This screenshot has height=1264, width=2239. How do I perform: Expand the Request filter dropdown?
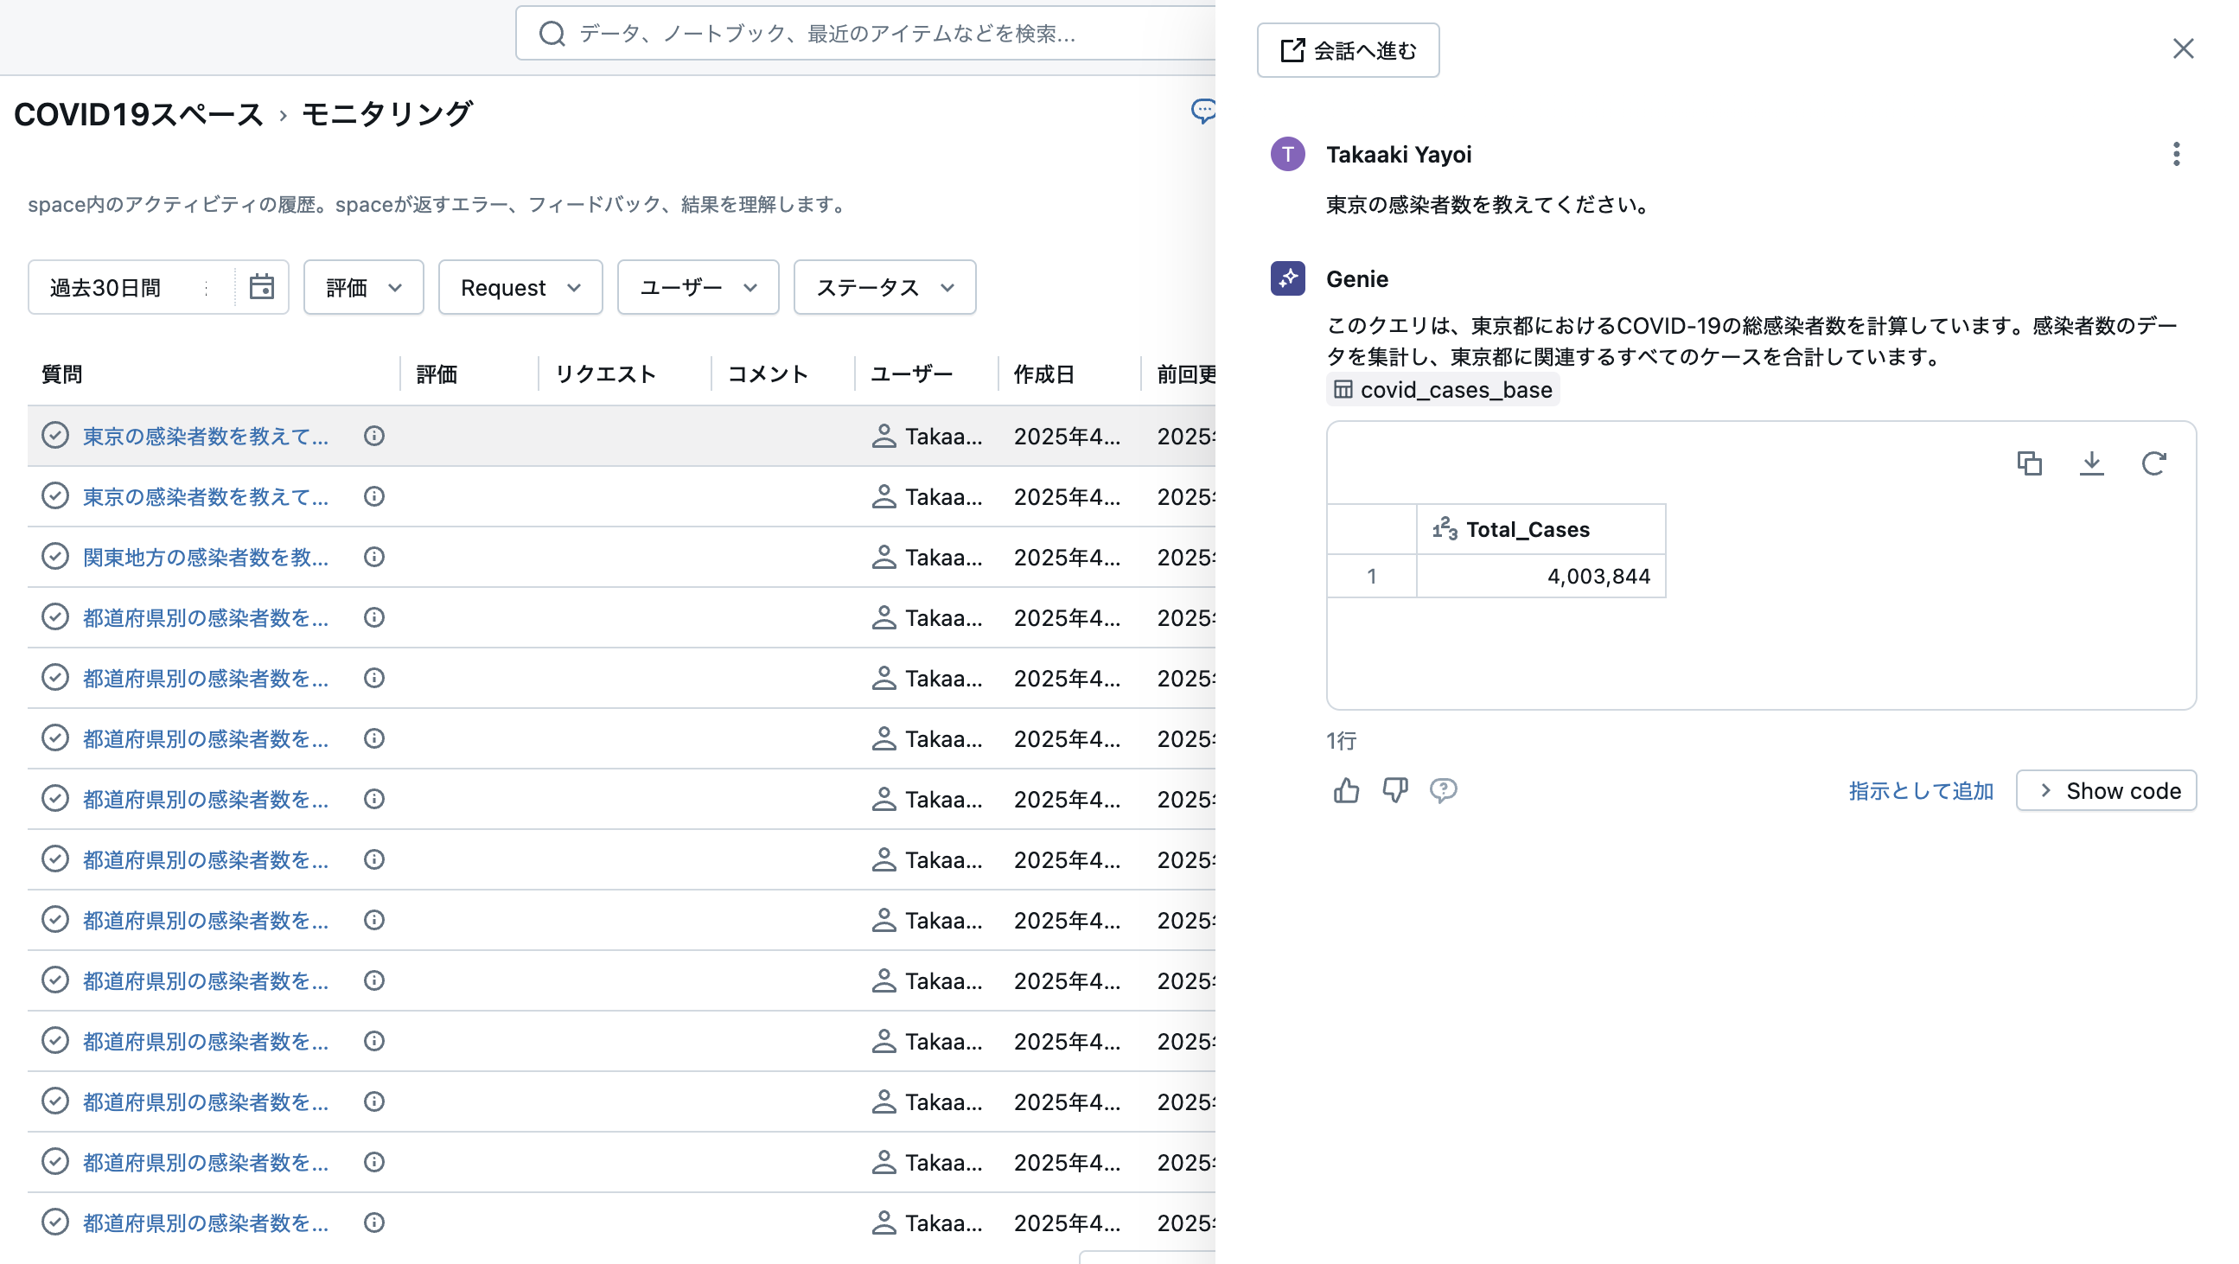click(x=520, y=287)
